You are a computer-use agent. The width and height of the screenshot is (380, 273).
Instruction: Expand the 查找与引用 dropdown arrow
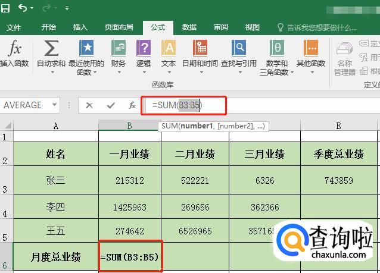[240, 73]
